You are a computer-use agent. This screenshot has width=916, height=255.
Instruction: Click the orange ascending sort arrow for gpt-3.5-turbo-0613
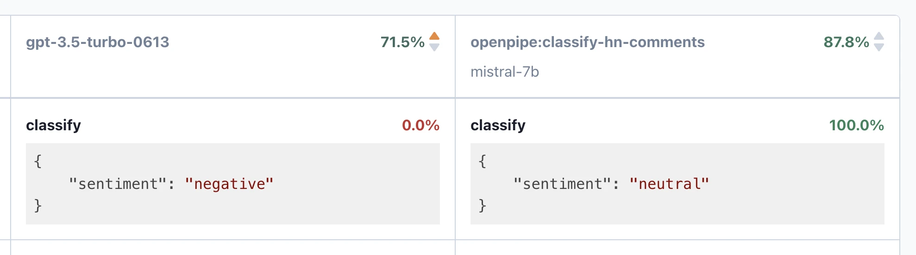434,36
